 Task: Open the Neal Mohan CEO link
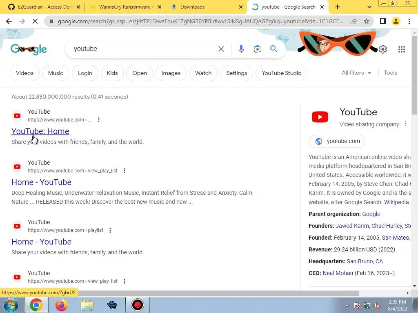pos(338,273)
